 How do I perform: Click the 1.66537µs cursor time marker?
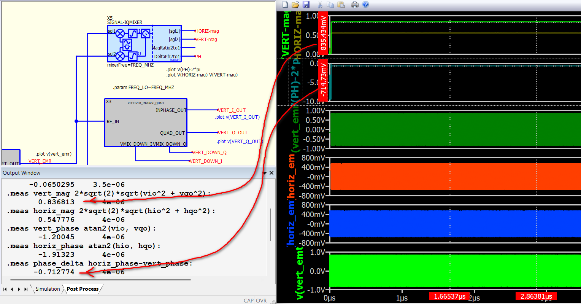(449, 296)
